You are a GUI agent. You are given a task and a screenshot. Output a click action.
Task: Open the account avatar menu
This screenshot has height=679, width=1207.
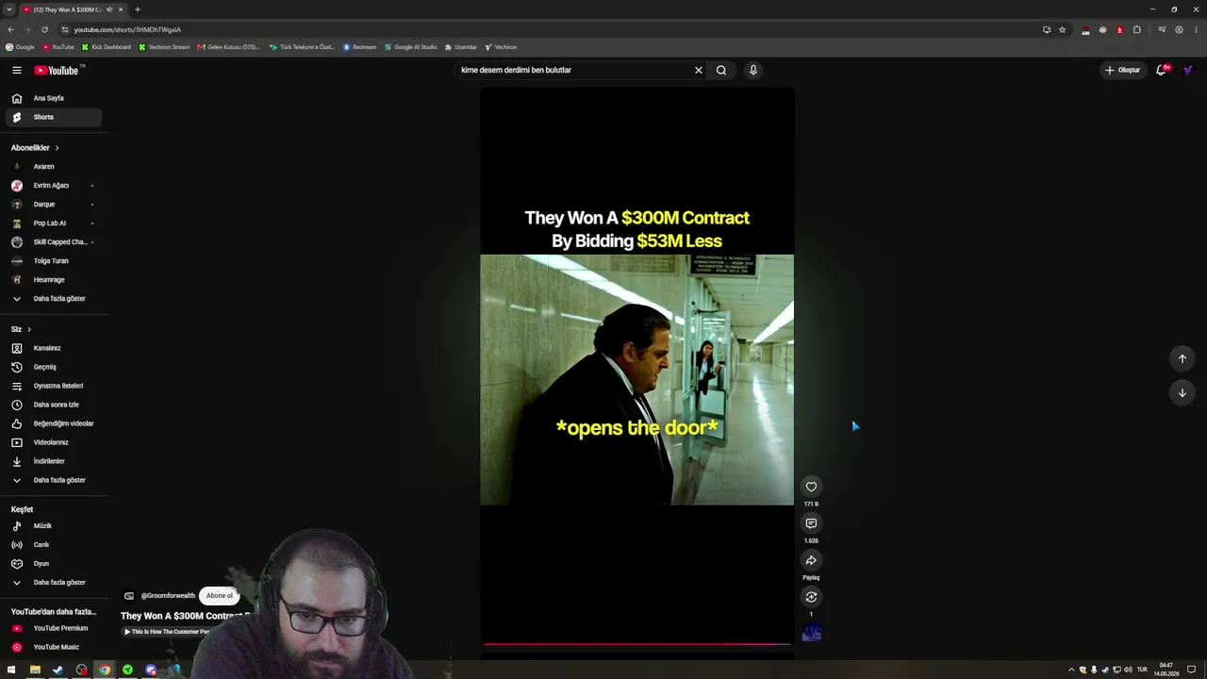pyautogui.click(x=1188, y=70)
